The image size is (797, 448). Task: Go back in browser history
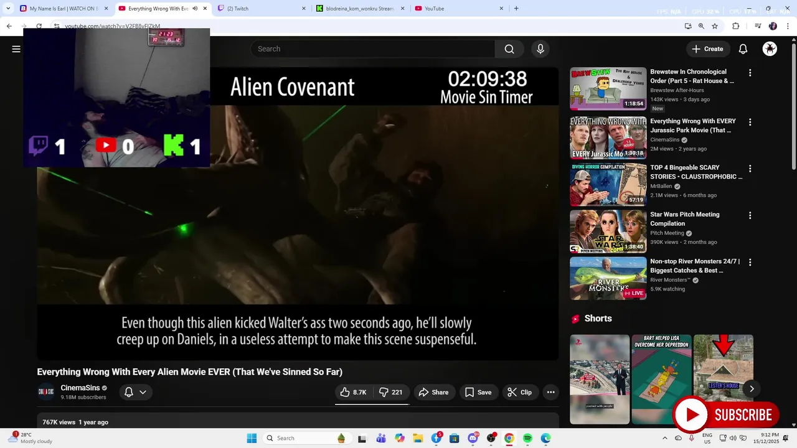(9, 26)
